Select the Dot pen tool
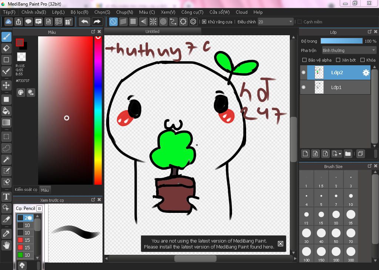The height and width of the screenshot is (270, 379). [6, 71]
